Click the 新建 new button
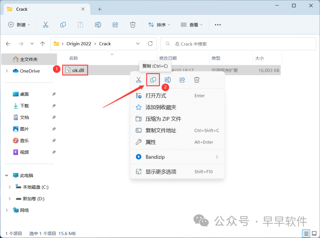This screenshot has width=320, height=238. (19, 25)
